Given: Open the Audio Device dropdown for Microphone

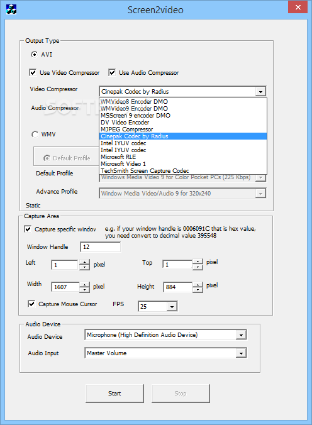Looking at the screenshot, I should pyautogui.click(x=241, y=335).
